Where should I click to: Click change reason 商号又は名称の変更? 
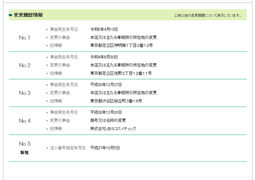(108, 120)
